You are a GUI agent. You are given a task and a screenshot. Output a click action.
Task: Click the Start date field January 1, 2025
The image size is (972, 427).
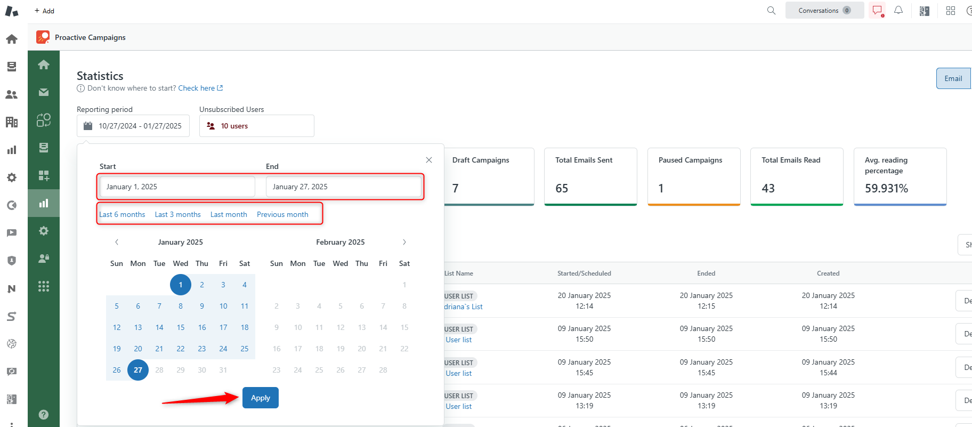click(x=177, y=187)
